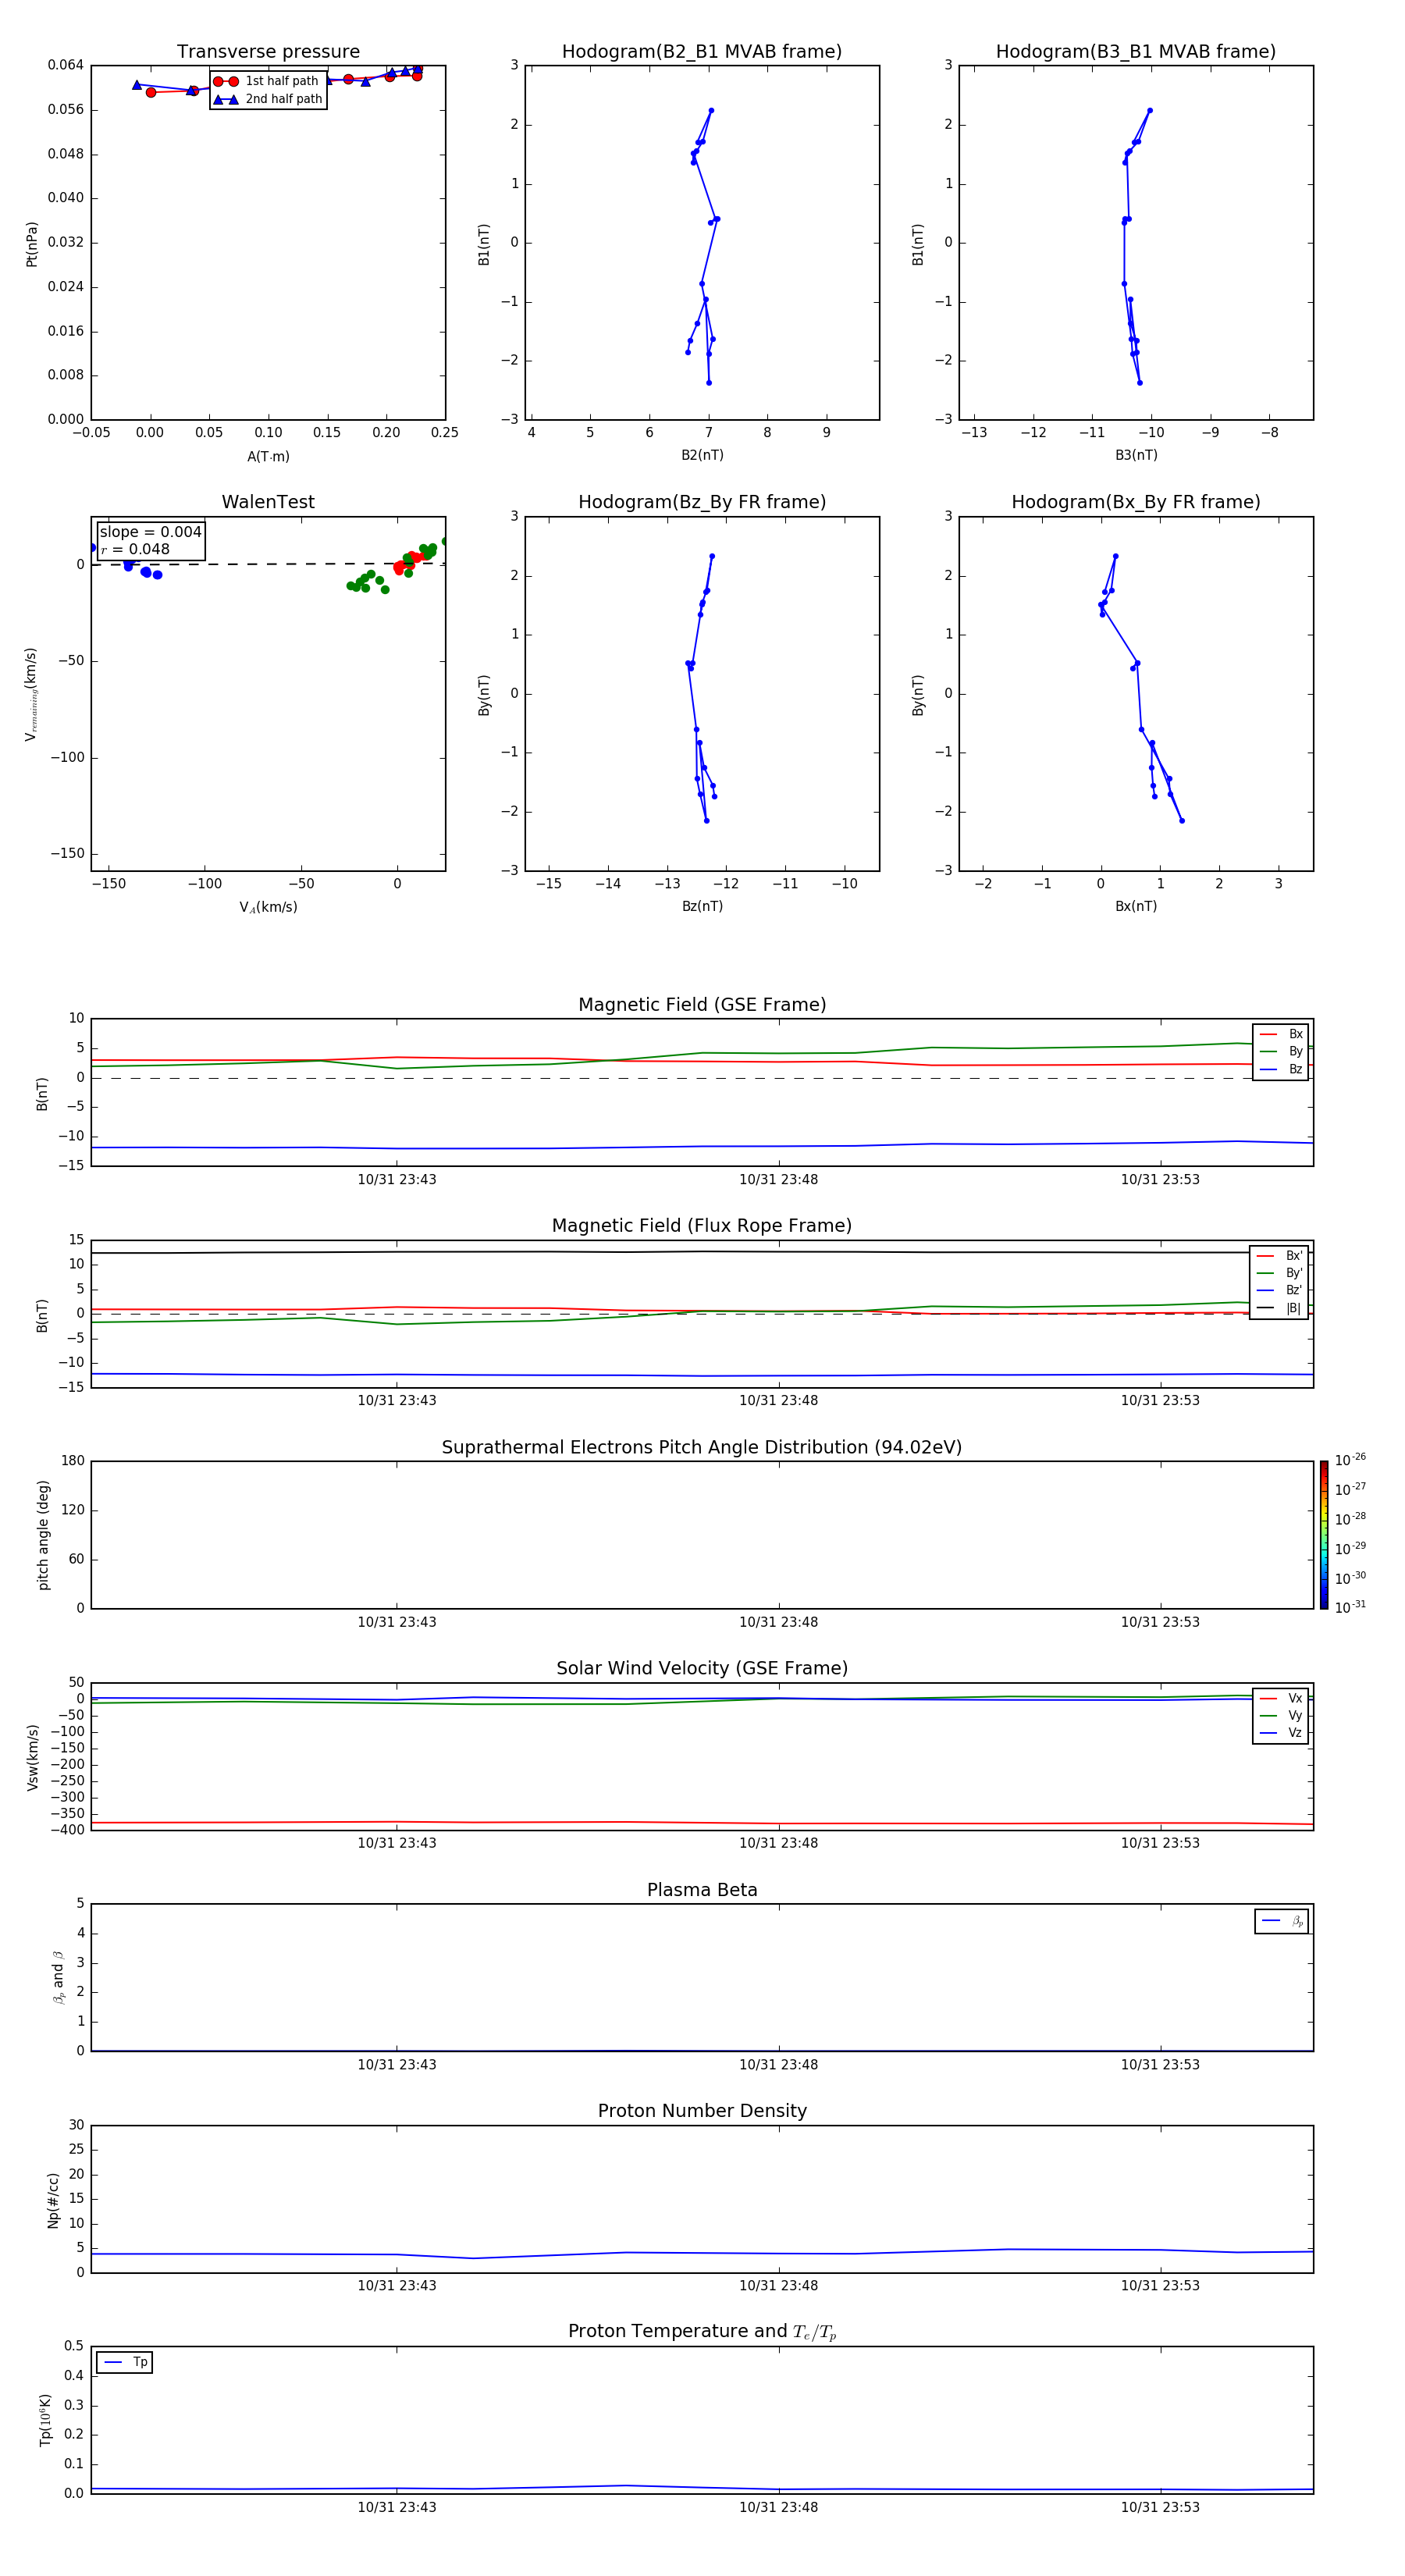Click the "B2(nT)" x-axis label

click(702, 455)
